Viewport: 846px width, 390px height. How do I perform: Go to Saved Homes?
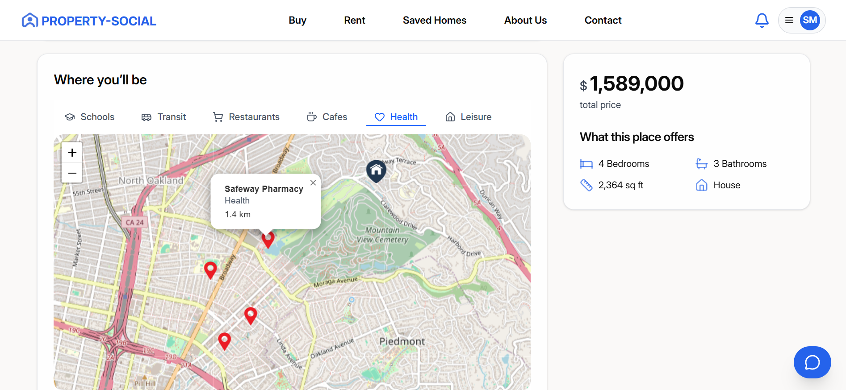tap(435, 20)
